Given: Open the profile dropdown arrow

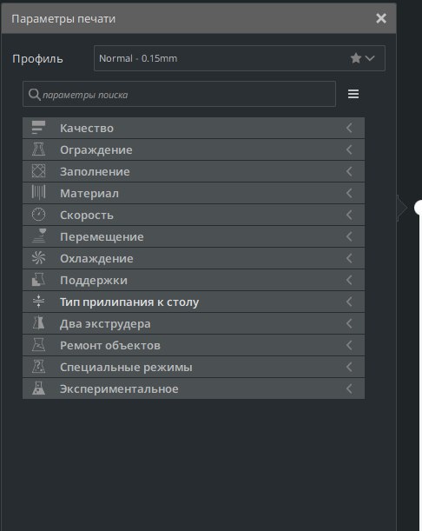Looking at the screenshot, I should point(370,58).
